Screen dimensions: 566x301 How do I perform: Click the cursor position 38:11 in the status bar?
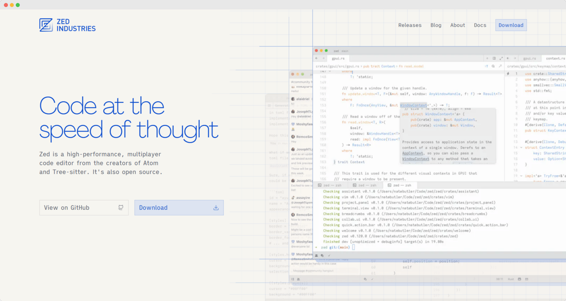pyautogui.click(x=499, y=279)
